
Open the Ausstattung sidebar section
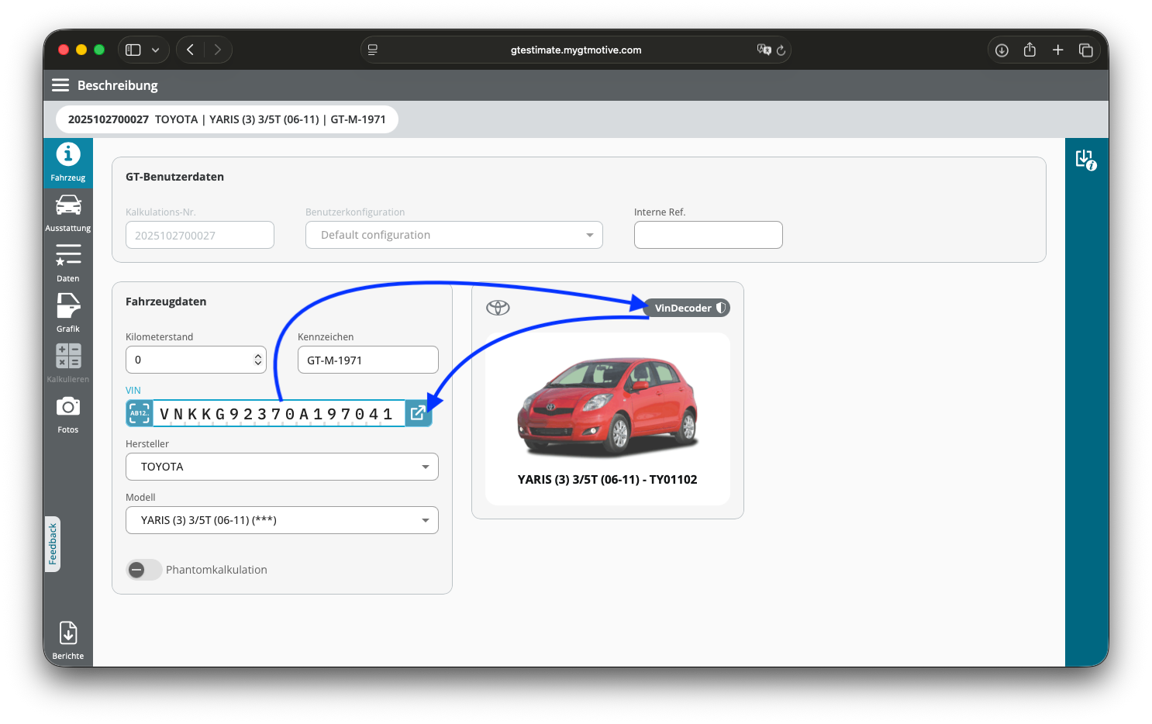point(68,213)
